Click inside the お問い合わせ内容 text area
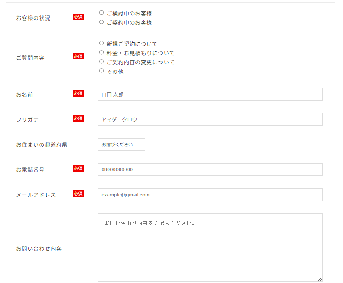Screen dimensions: 343x283 210,247
